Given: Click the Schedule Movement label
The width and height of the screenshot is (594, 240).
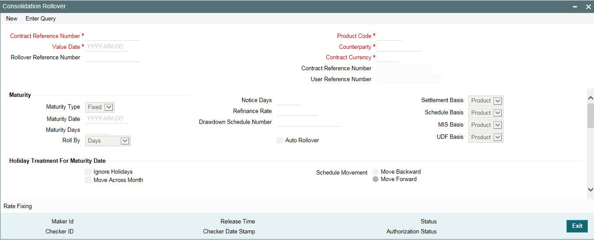Looking at the screenshot, I should coord(342,172).
